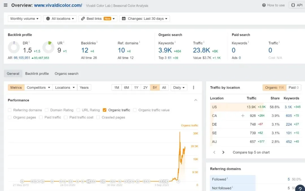The height and width of the screenshot is (191, 305).
Task: Click the Paid 0 toggle button
Action: pos(293,88)
